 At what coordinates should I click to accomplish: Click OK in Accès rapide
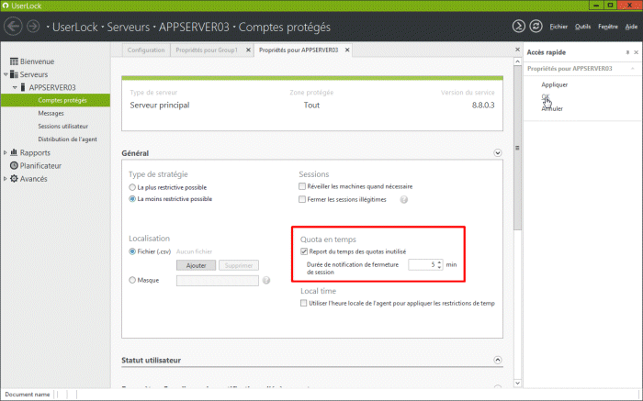[x=546, y=96]
